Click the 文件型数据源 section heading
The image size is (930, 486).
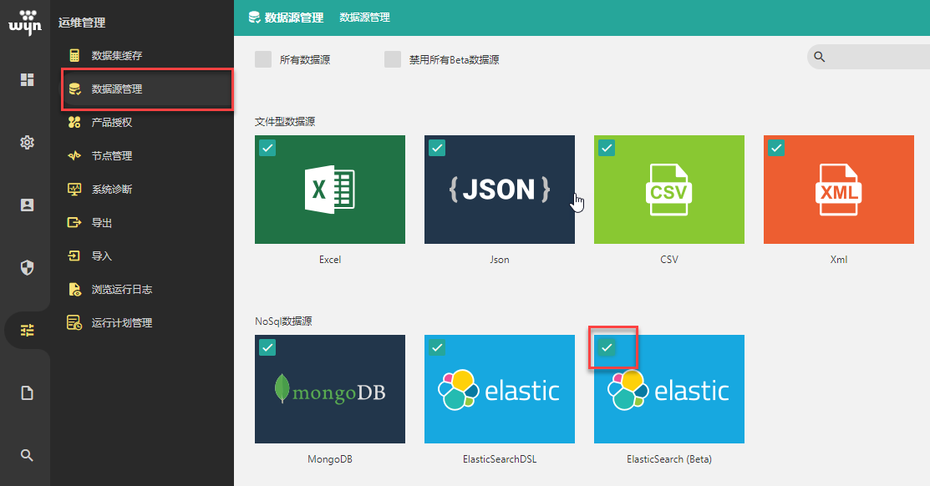(x=285, y=122)
